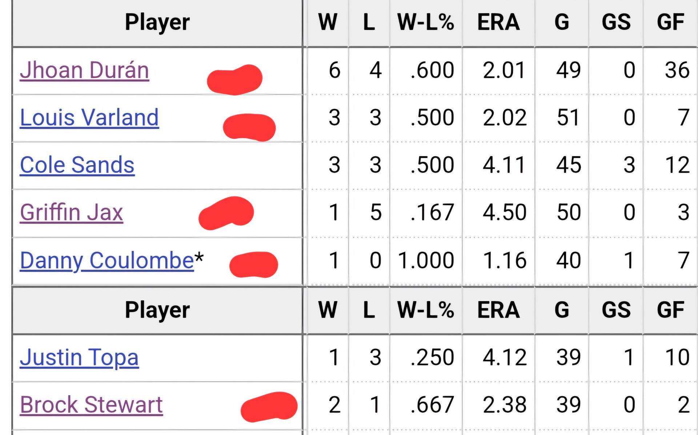Open Justin Topa player page
The image size is (698, 435).
pos(79,358)
